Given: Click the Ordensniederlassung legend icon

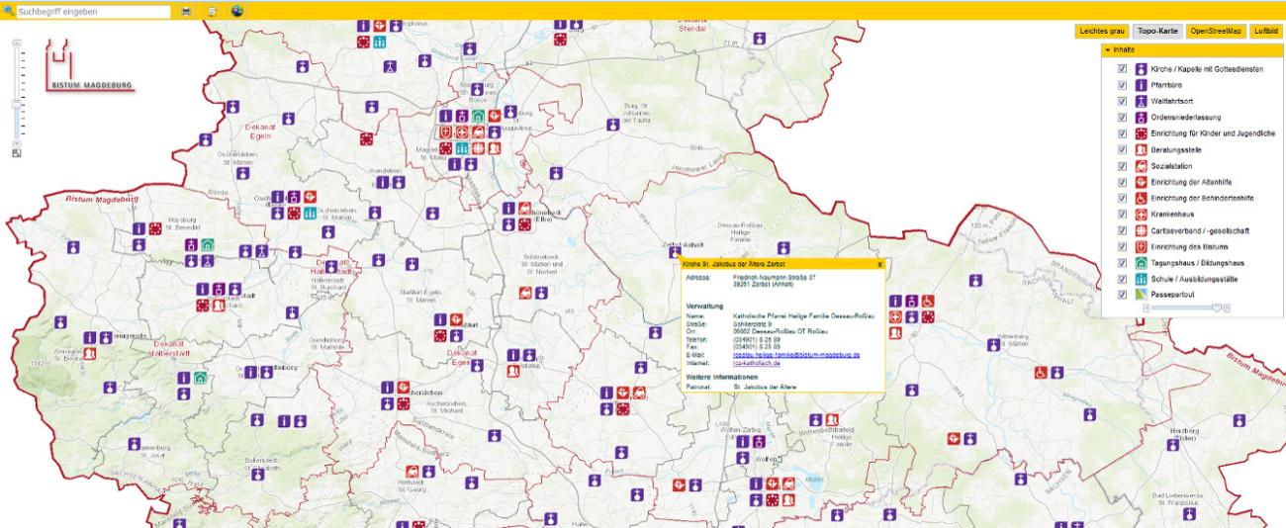Looking at the screenshot, I should [x=1140, y=117].
